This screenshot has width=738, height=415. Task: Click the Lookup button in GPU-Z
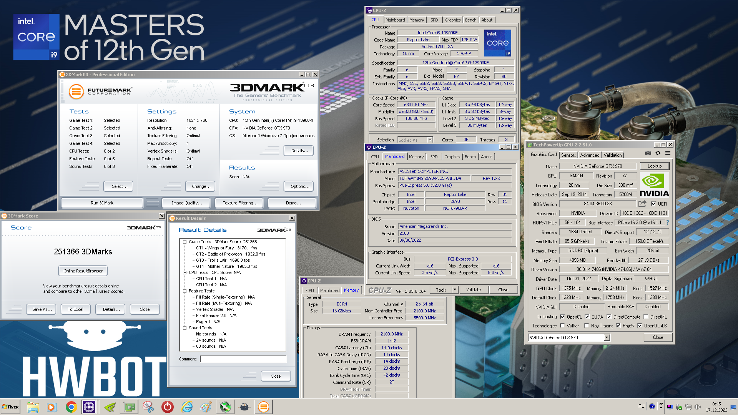[x=654, y=166]
